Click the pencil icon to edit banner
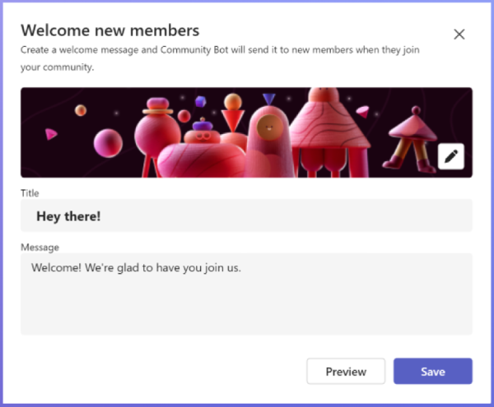This screenshot has height=407, width=494. click(451, 156)
